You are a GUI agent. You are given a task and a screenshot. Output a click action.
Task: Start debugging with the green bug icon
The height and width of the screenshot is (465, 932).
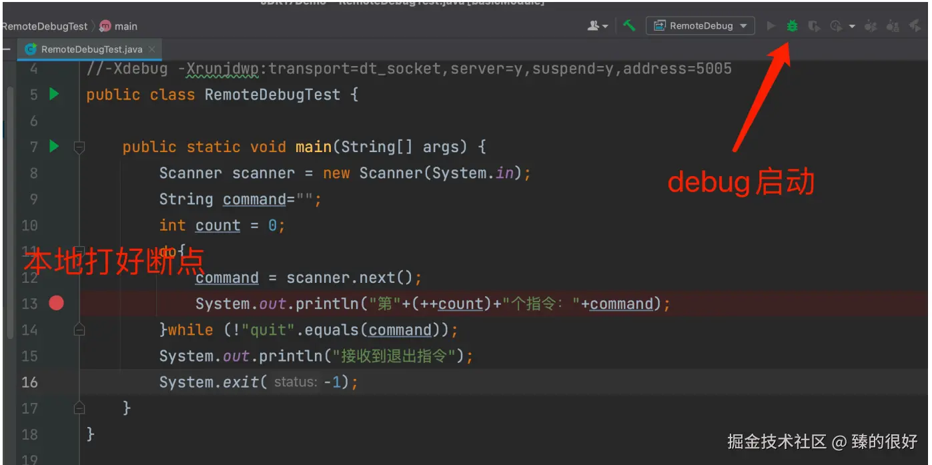(792, 26)
